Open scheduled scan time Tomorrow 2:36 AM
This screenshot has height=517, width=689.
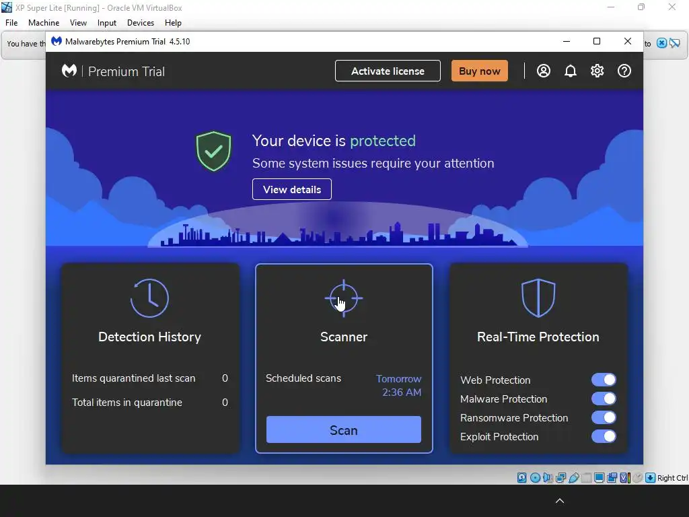click(398, 386)
